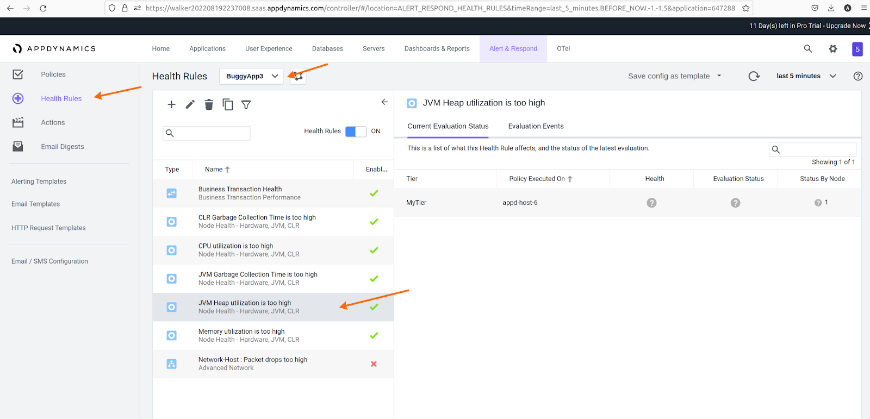Enable the Network-Host Packet drops rule red X

pos(374,364)
